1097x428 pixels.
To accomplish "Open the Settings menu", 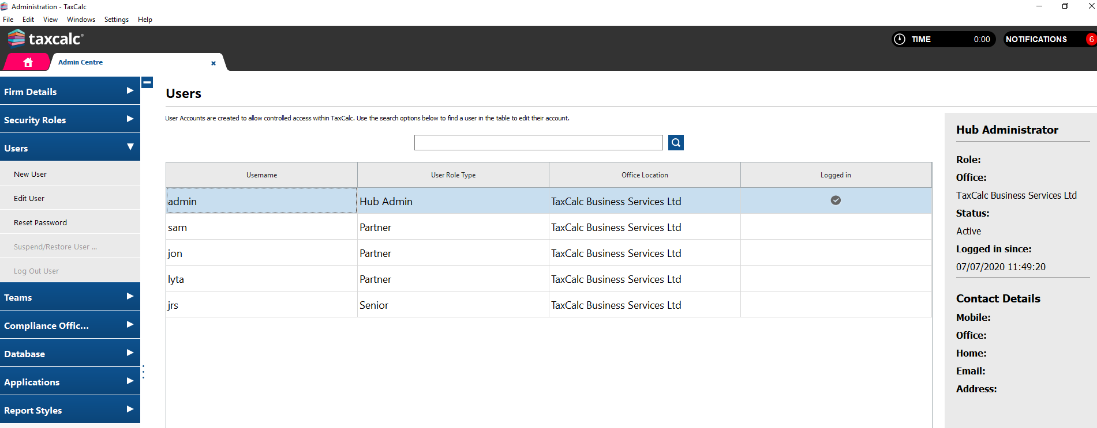I will [116, 20].
